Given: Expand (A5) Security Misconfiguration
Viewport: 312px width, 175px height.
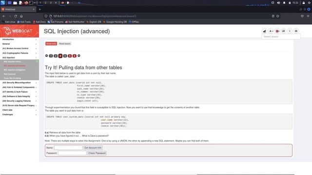Looking at the screenshot, I should [19, 83].
